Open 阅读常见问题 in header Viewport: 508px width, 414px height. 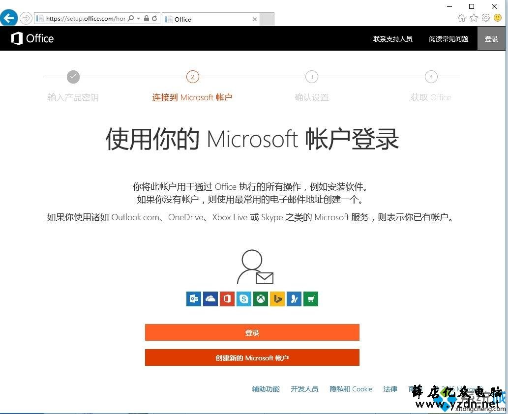coord(448,39)
